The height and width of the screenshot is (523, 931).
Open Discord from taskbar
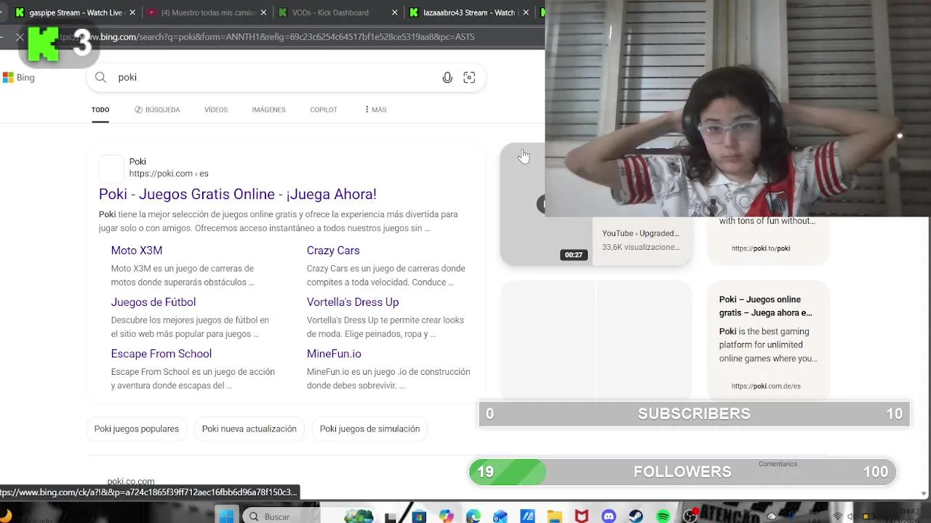click(x=609, y=516)
